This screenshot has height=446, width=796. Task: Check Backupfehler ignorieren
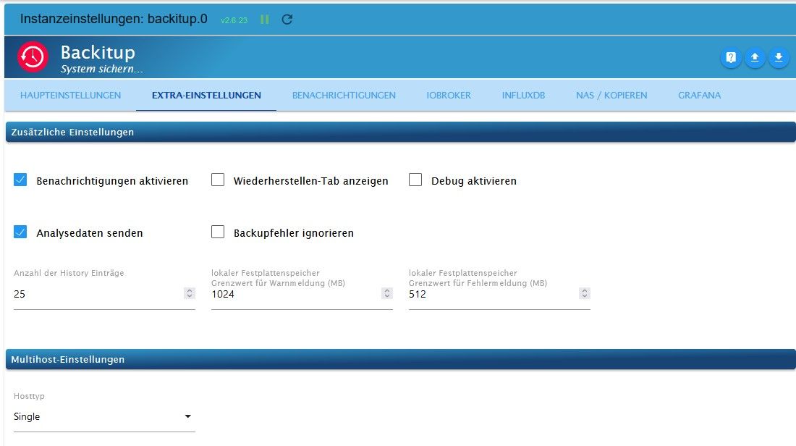[218, 232]
